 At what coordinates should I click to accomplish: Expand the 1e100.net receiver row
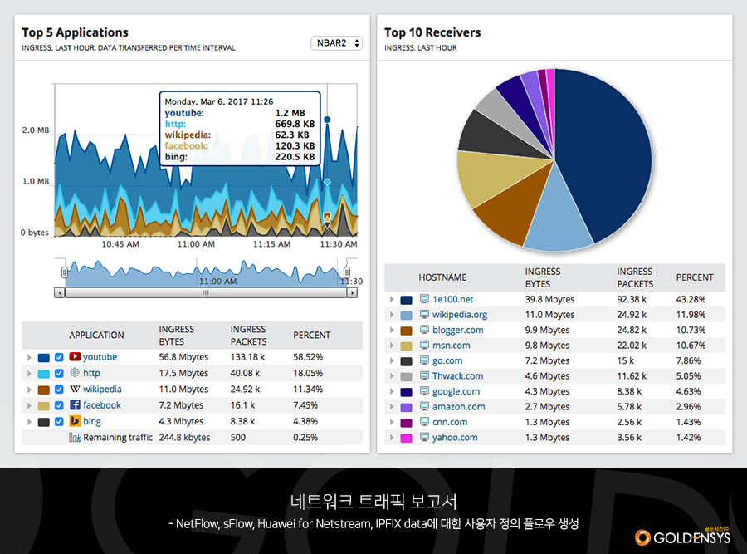click(x=392, y=299)
